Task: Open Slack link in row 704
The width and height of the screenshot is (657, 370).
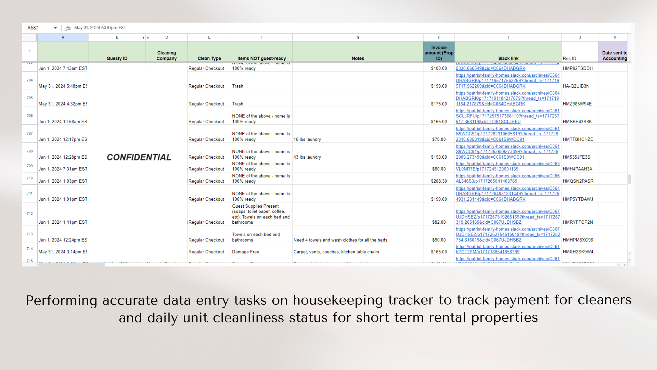Action: pos(507,81)
